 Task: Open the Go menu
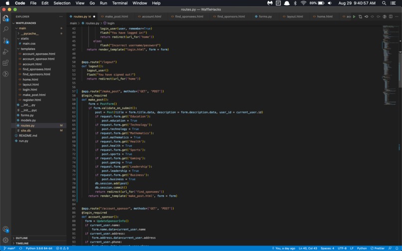coord(92,3)
